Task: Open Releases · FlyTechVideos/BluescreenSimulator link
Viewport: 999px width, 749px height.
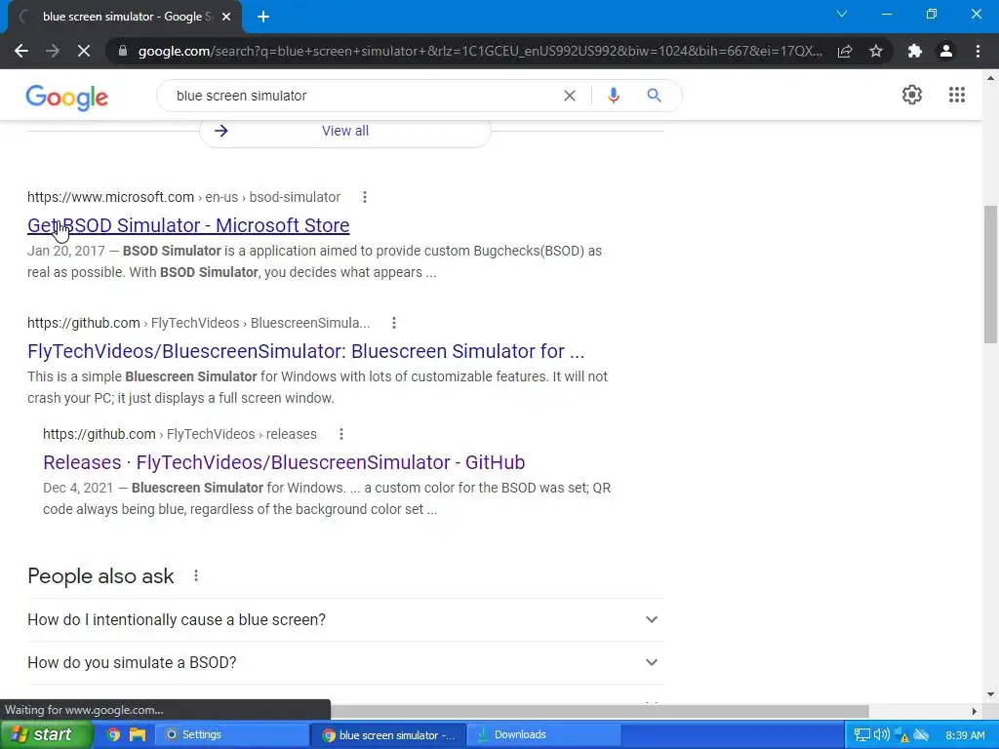Action: 284,462
